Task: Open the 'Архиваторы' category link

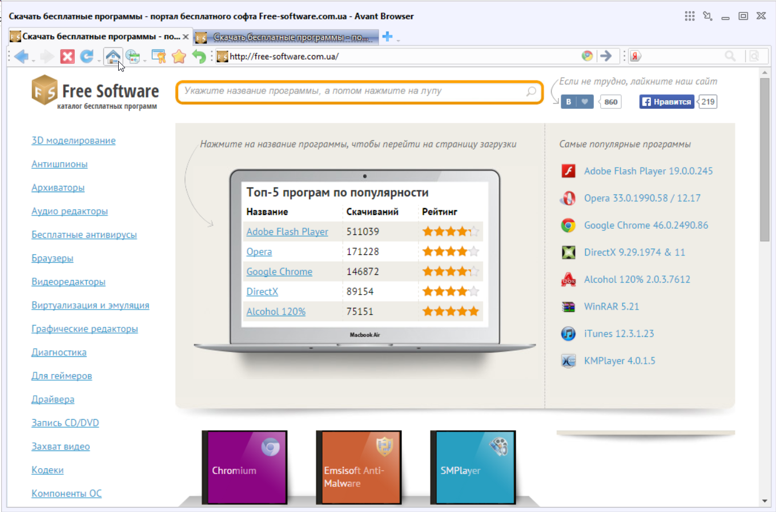Action: (58, 188)
